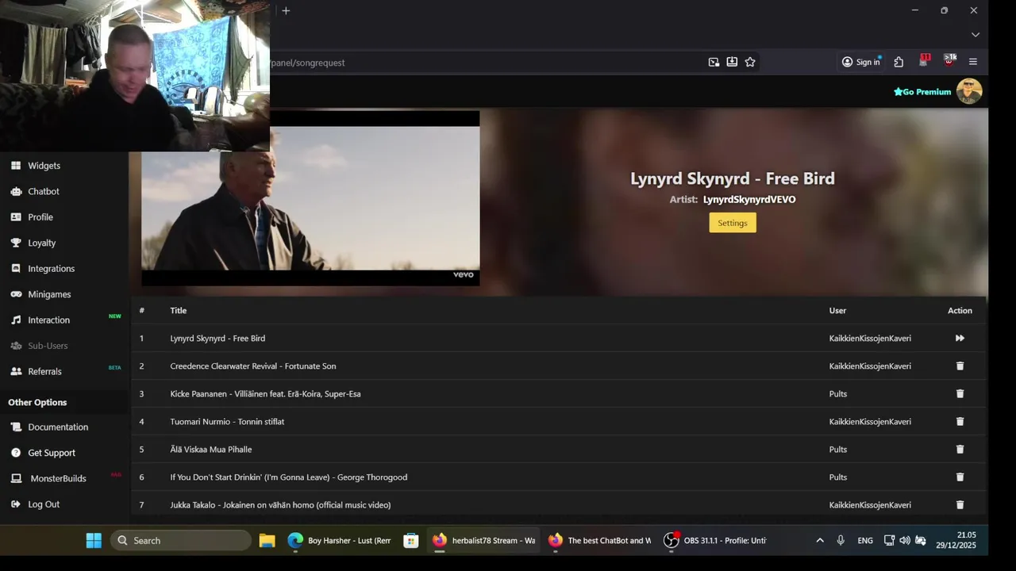Screen dimensions: 1016x571
Task: Click user Pults in Älä Viskaa row
Action: tap(838, 449)
